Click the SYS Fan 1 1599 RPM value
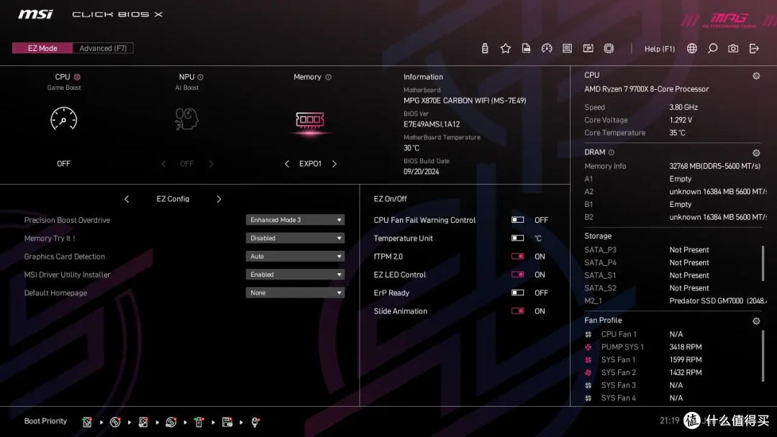The image size is (777, 437). click(x=686, y=360)
